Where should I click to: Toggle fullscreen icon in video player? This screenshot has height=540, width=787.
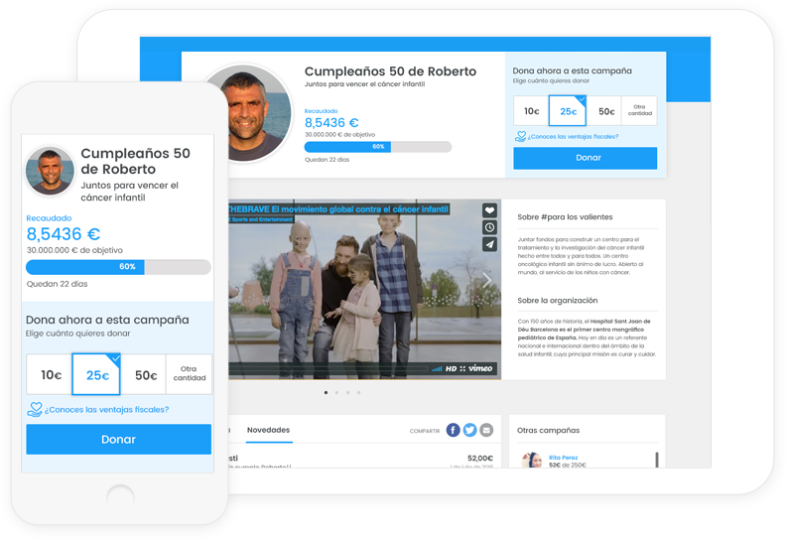click(x=462, y=369)
